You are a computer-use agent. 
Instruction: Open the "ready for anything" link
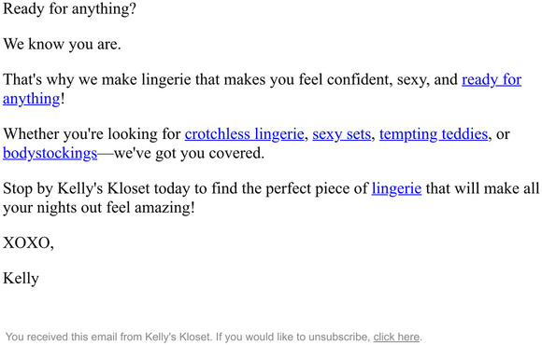pos(492,79)
